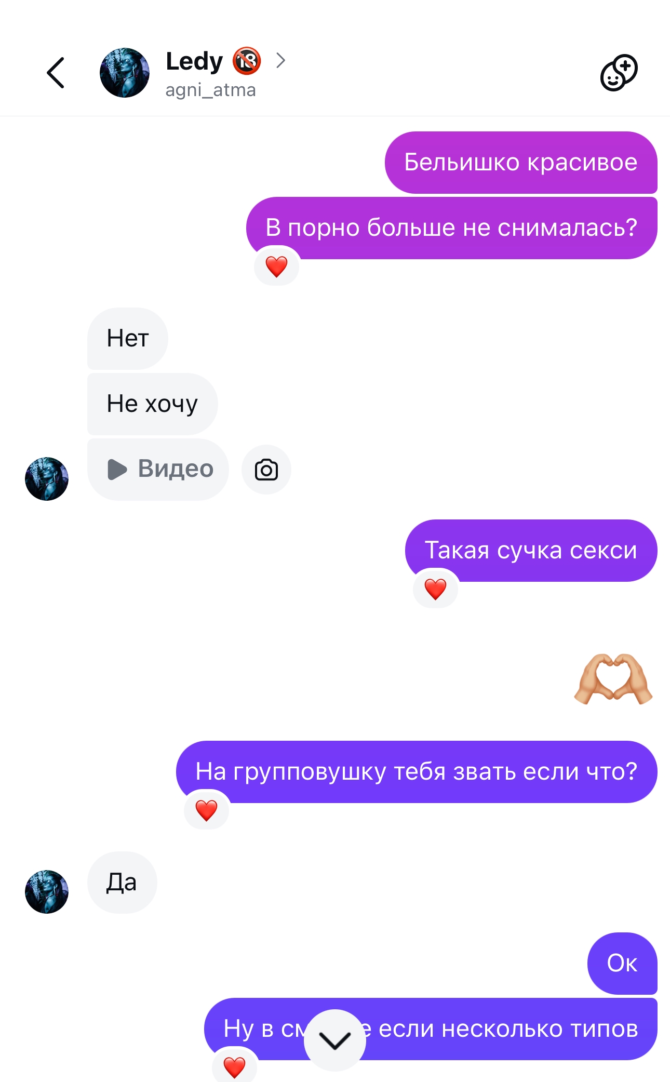Viewport: 670px width, 1082px height.
Task: Play the Видео message
Action: click(158, 470)
